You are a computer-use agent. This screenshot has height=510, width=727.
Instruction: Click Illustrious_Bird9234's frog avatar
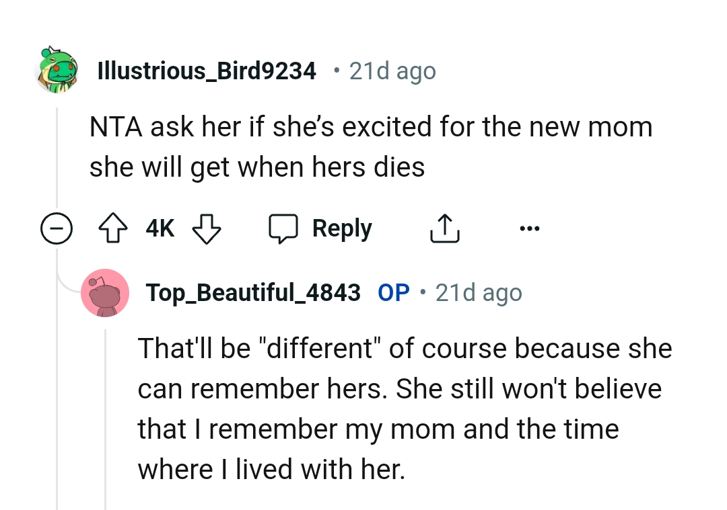coord(57,70)
